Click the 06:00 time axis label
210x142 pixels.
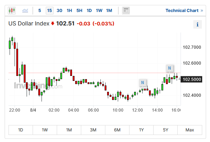point(93,110)
